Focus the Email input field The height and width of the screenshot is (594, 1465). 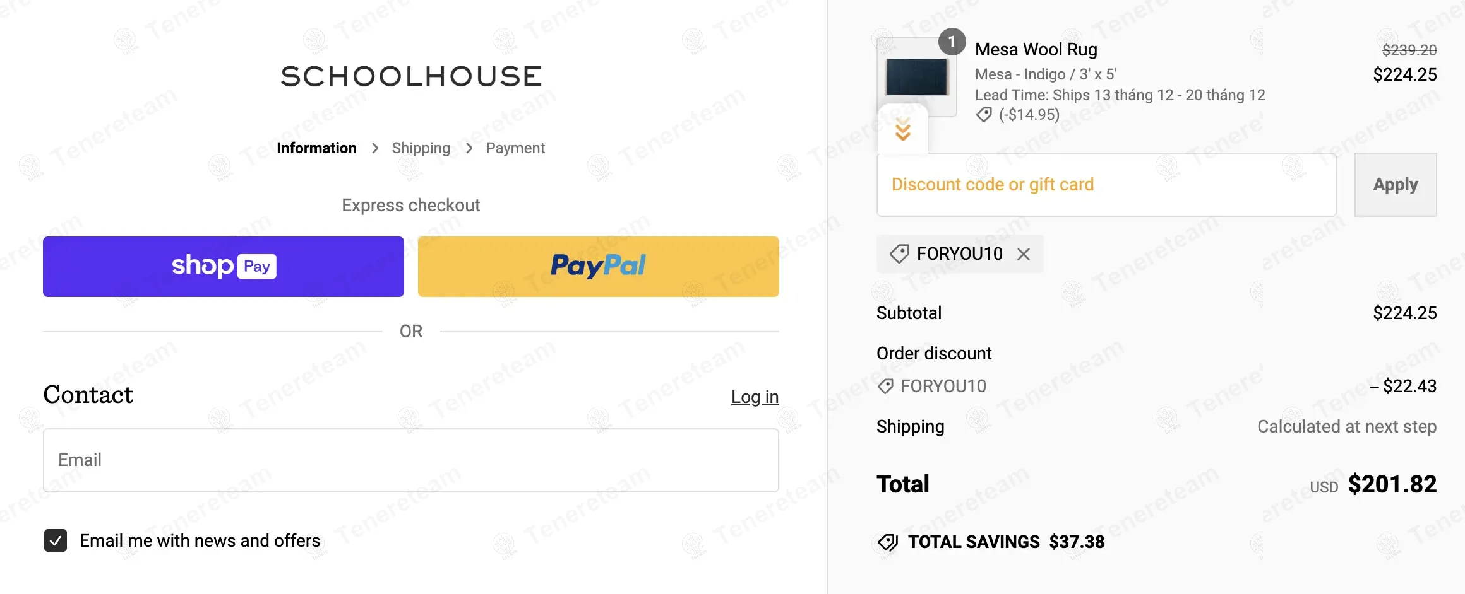410,460
